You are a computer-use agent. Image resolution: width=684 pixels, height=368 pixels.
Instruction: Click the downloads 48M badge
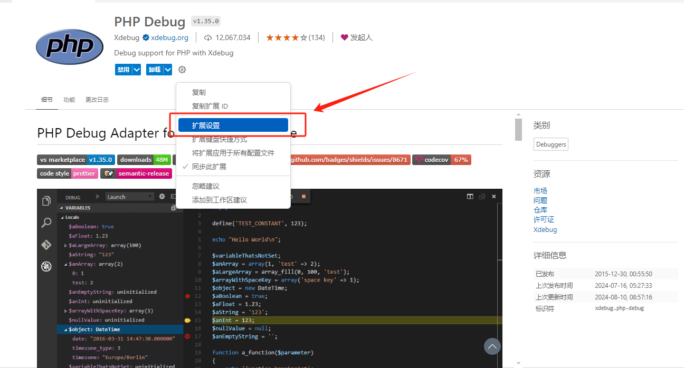click(x=144, y=160)
